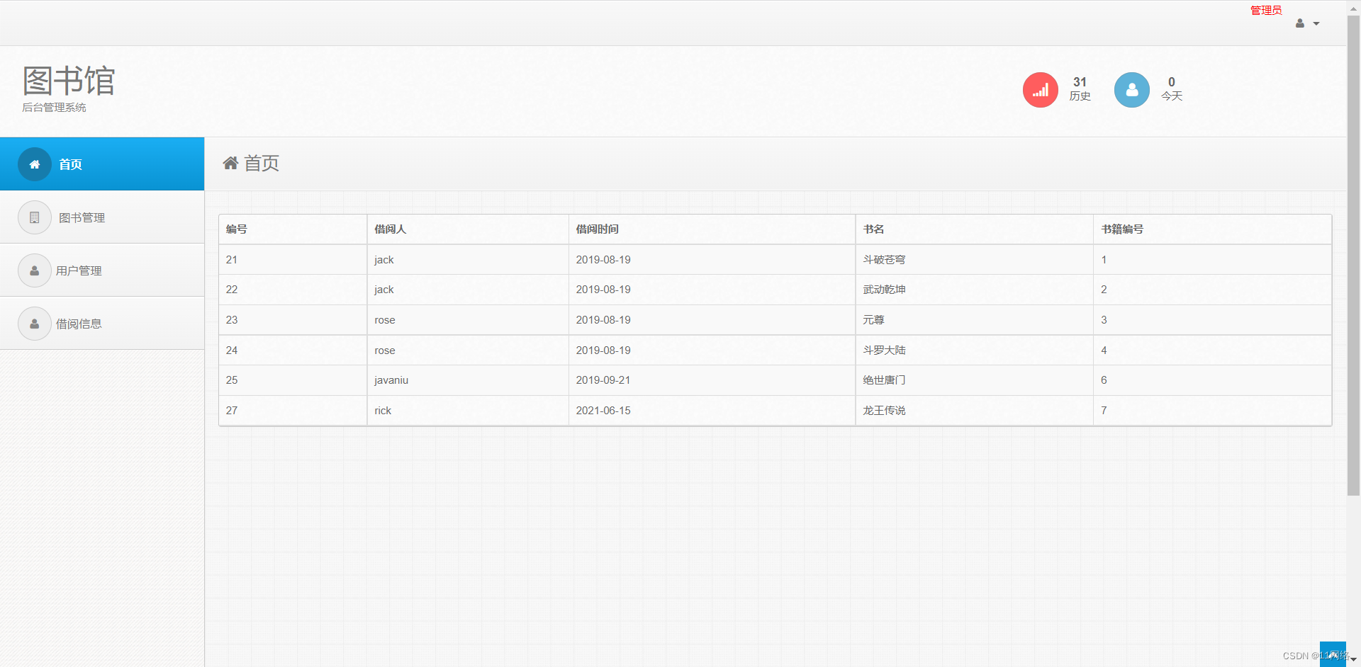Click the 31 历史 count

(1080, 89)
